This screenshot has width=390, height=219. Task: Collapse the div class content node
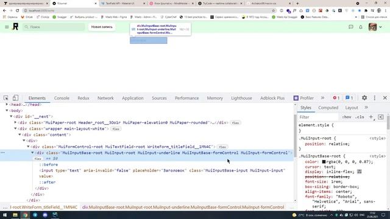tap(19, 134)
